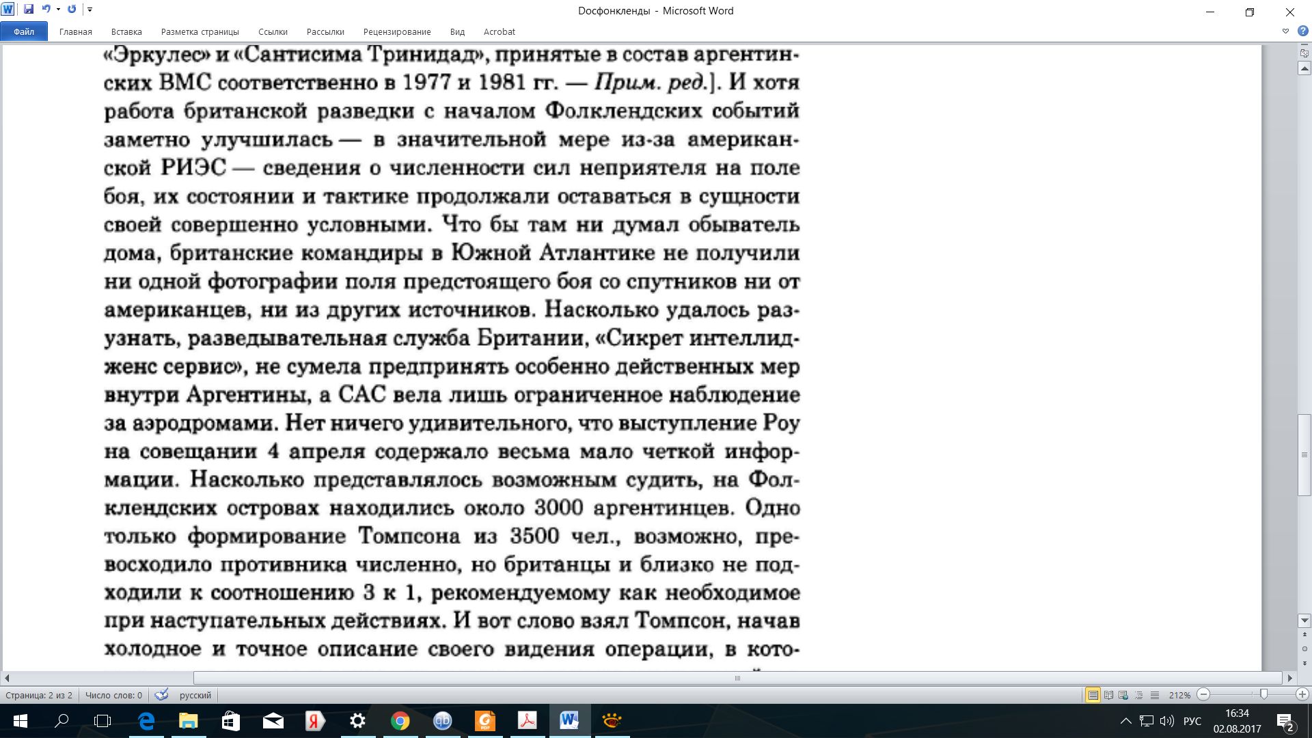
Task: Open the orange eye viewer app in taskbar
Action: tap(612, 721)
